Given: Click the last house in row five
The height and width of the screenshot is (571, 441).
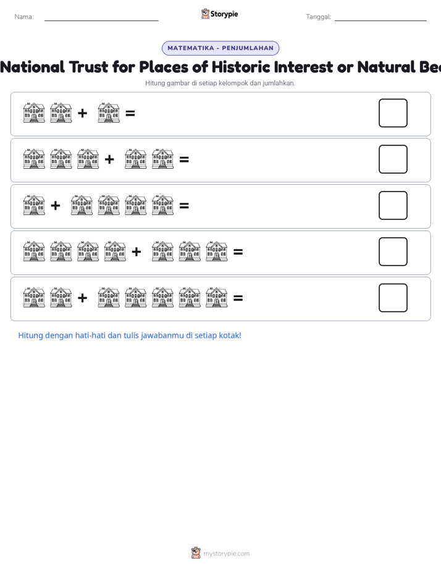Looking at the screenshot, I should click(217, 297).
